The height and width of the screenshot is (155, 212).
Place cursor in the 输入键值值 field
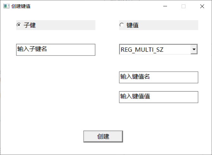click(158, 97)
